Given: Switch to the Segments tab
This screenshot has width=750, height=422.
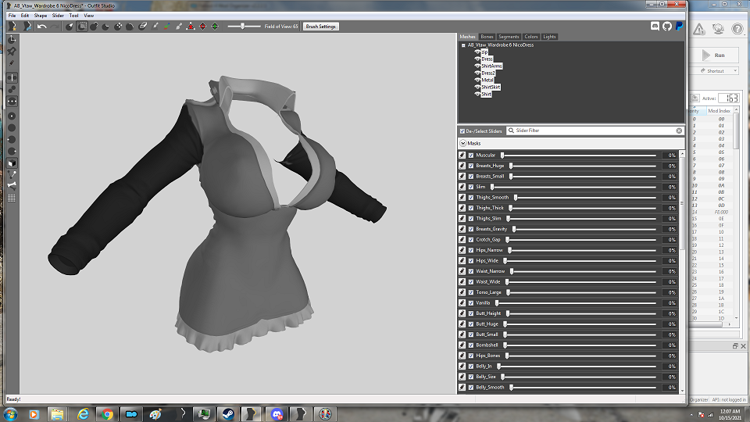Looking at the screenshot, I should click(x=509, y=37).
